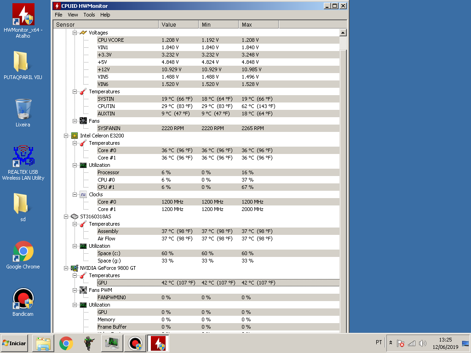Screen dimensions: 471x353
Task: Click the NVIDIA GeForce 9800 GT card icon
Action: tap(75, 268)
